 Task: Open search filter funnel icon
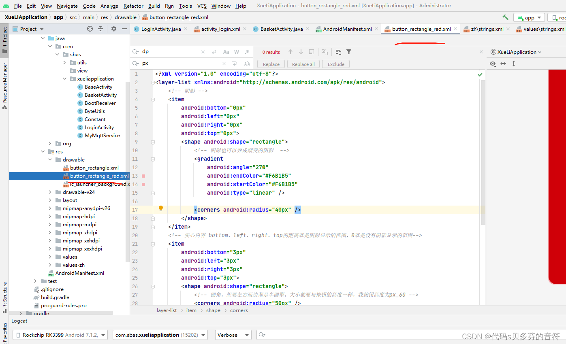[x=349, y=52]
